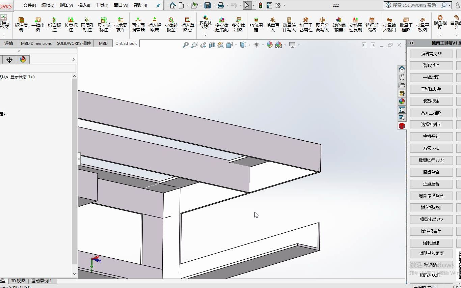Open the 文件(F) menu
This screenshot has height=288, width=461.
coord(30,5)
